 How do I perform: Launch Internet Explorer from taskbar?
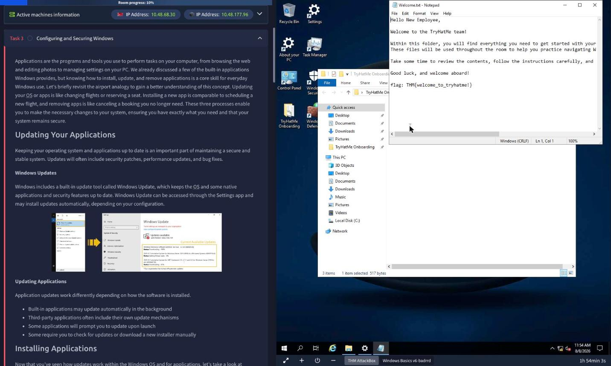click(x=332, y=348)
